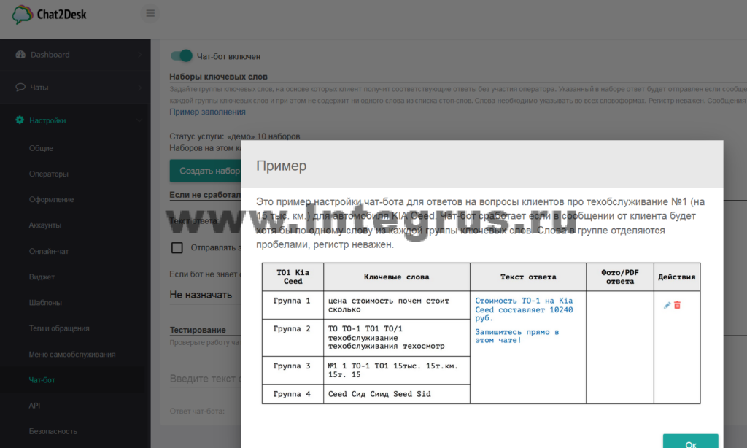Click the Группа 4 cell

coord(292,394)
